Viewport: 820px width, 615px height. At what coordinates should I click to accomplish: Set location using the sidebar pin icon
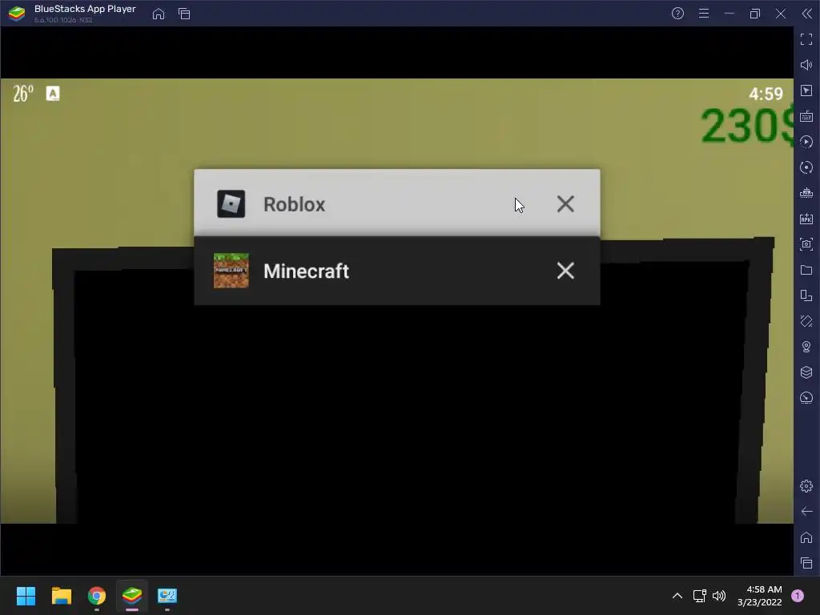click(806, 347)
